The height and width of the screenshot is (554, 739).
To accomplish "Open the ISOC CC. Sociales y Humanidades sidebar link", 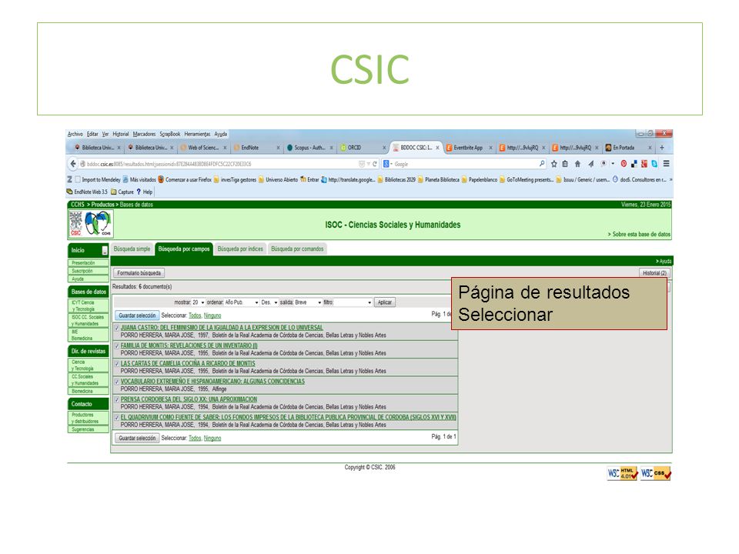I will 88,320.
